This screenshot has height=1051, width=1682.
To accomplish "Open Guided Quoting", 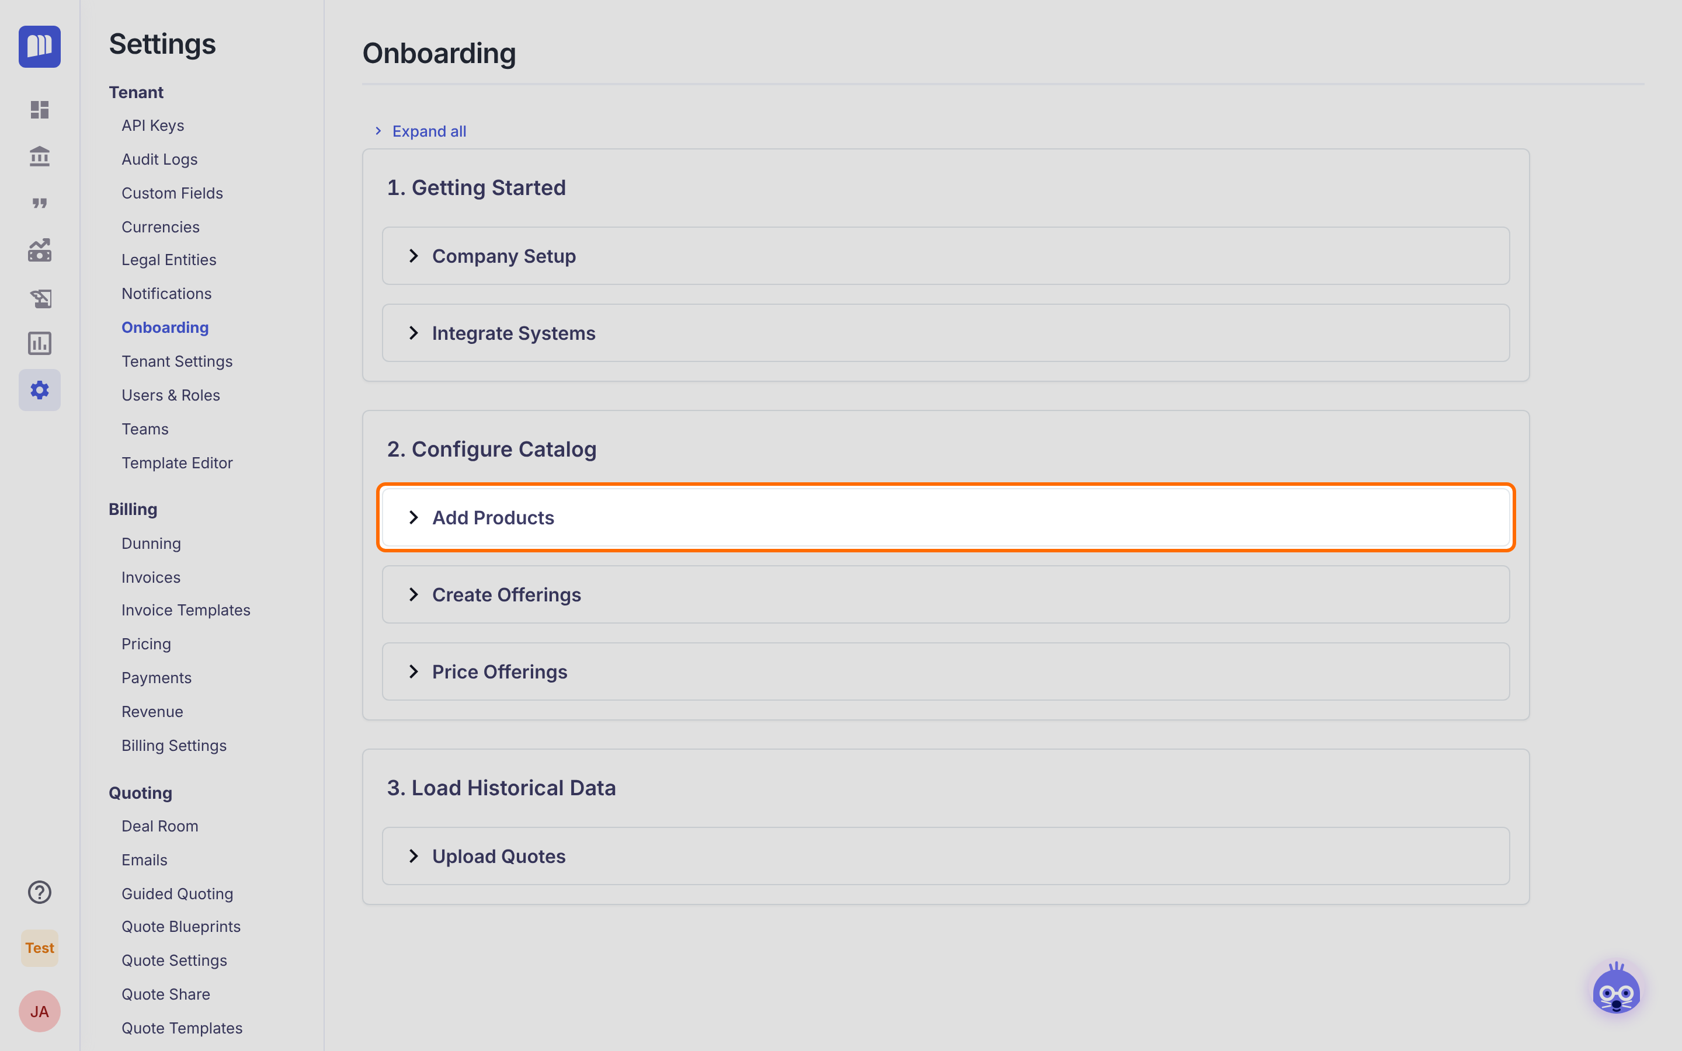I will (177, 894).
